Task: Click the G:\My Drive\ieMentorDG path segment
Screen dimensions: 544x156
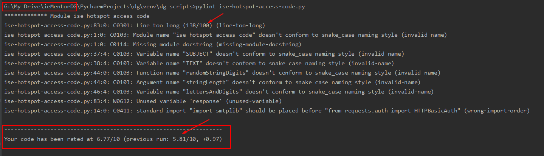Action: coord(40,7)
